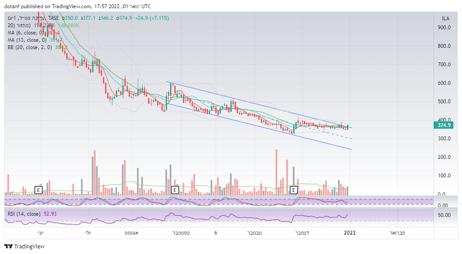The width and height of the screenshot is (462, 254).
Task: Click the 200.0 price axis label
Action: (444, 157)
